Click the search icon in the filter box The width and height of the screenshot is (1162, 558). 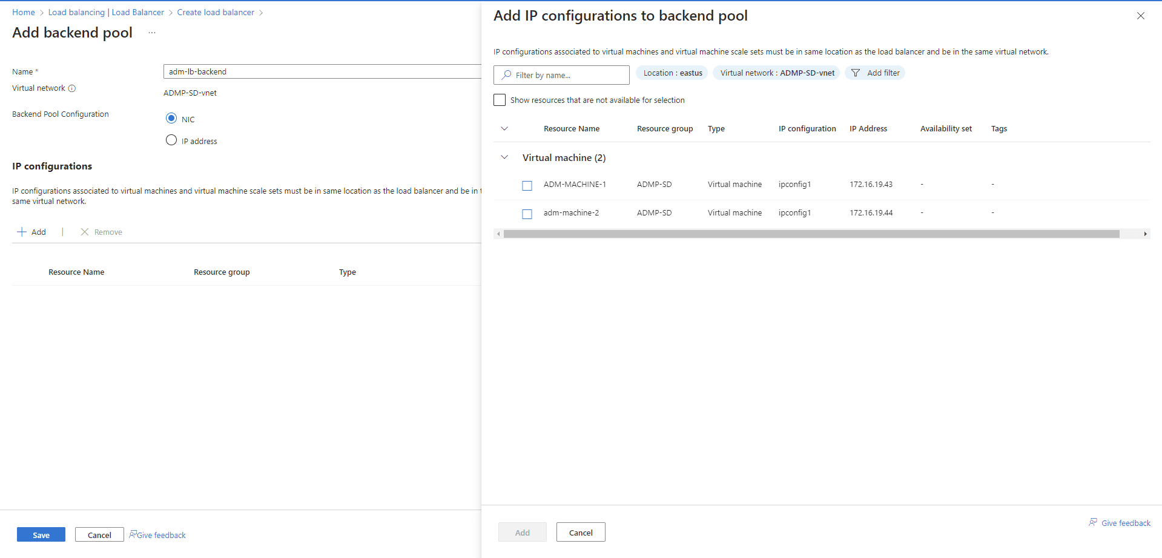tap(507, 75)
